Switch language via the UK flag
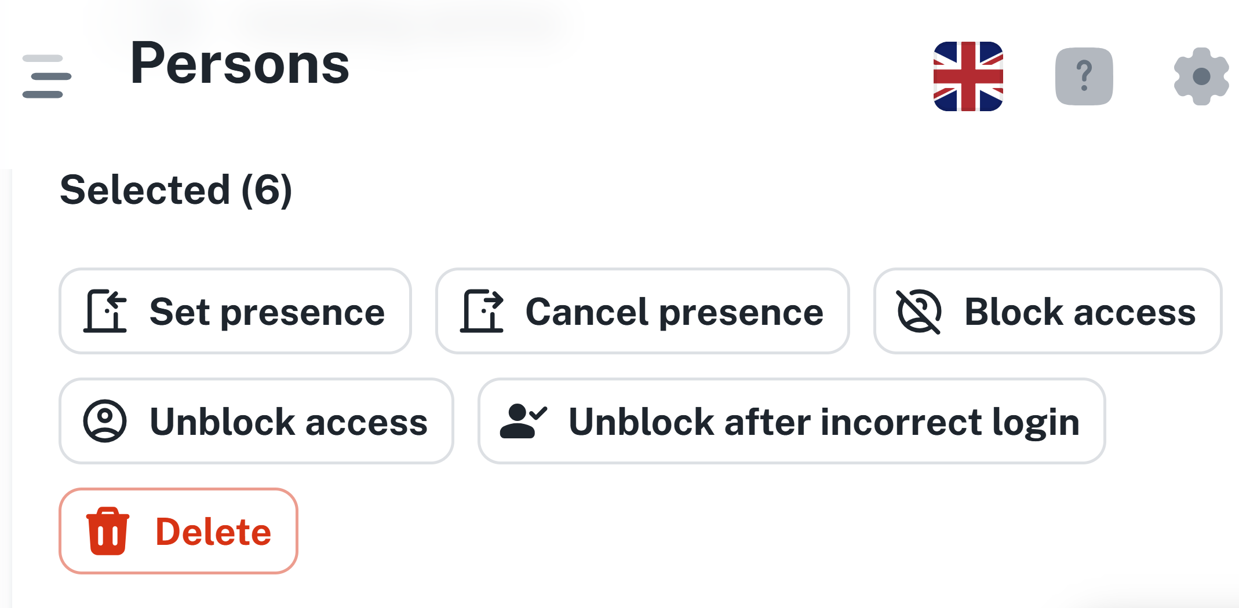The image size is (1239, 608). pos(968,76)
